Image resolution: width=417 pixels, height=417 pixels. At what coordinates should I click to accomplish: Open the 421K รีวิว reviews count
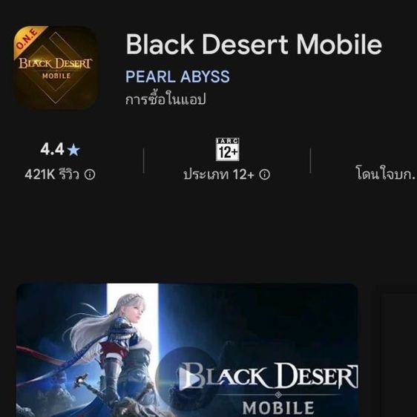[52, 174]
